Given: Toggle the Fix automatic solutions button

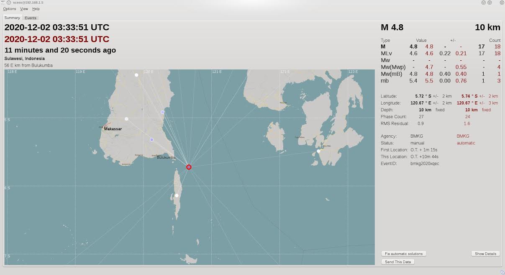Looking at the screenshot, I should [404, 254].
